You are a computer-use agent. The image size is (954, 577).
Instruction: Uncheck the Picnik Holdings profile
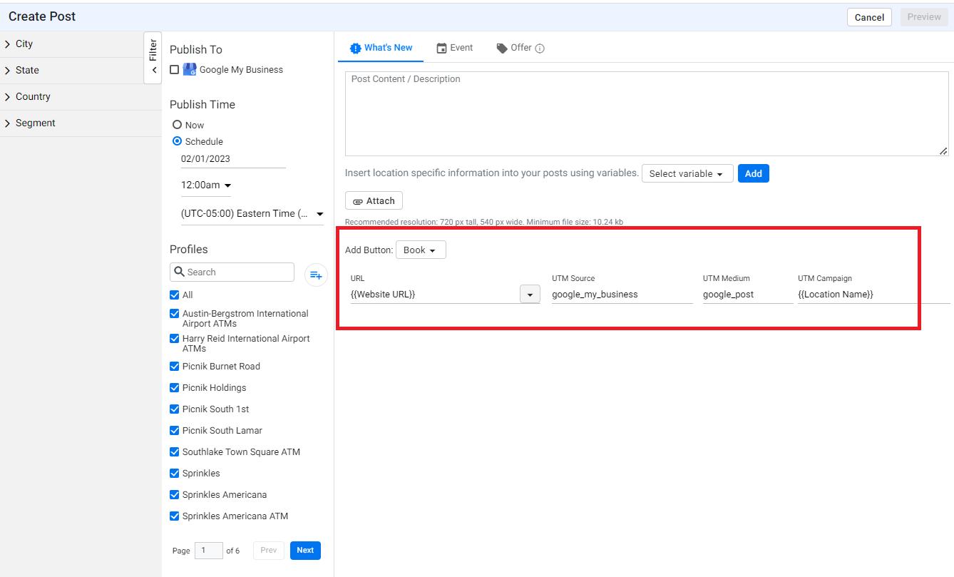click(175, 387)
